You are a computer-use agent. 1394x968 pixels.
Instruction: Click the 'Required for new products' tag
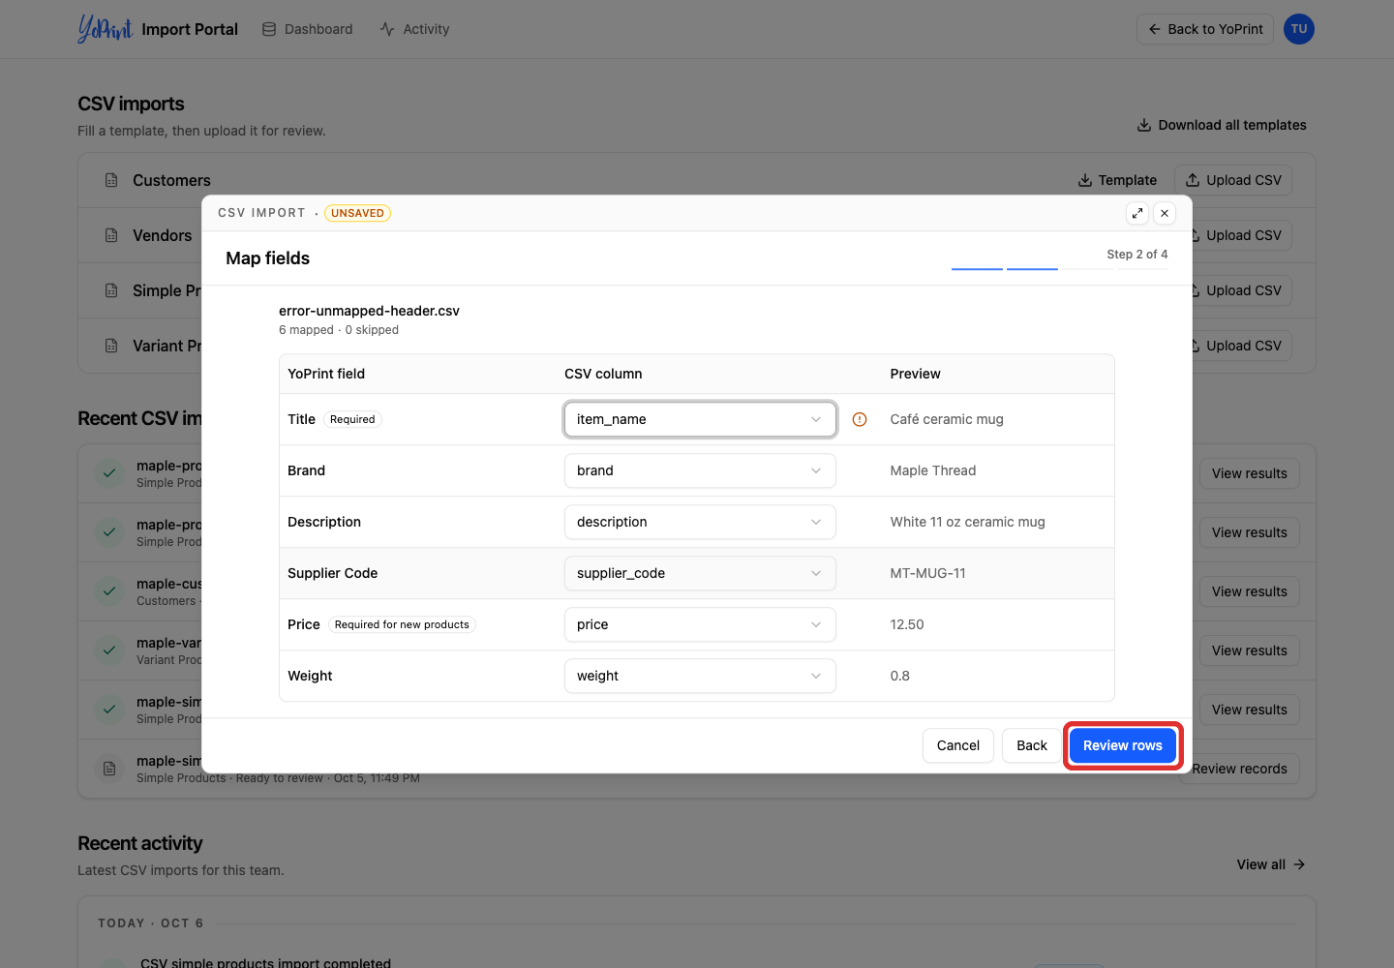click(x=402, y=624)
